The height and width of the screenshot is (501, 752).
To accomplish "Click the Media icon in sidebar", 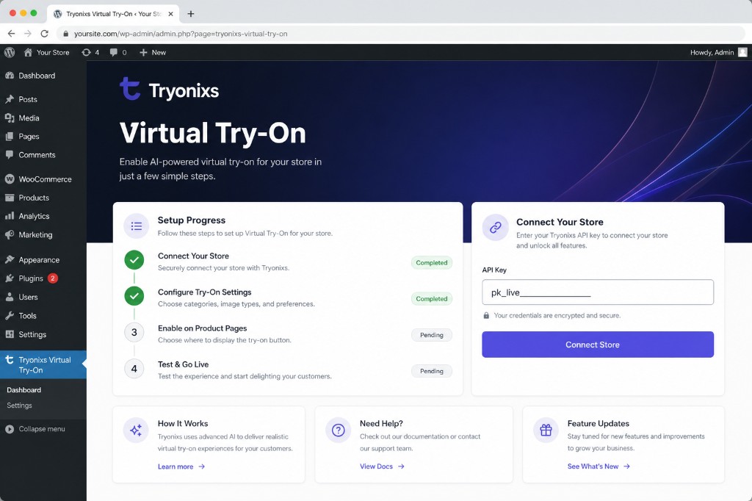I will (10, 118).
